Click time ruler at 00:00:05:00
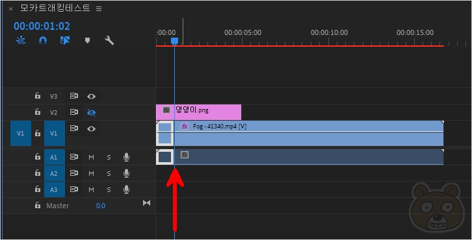Viewport: 472px width, 240px height. (242, 33)
